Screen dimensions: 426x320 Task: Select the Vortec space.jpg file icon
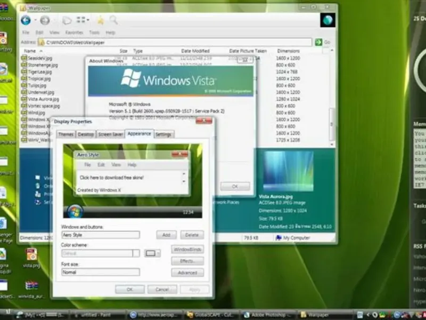(24, 106)
